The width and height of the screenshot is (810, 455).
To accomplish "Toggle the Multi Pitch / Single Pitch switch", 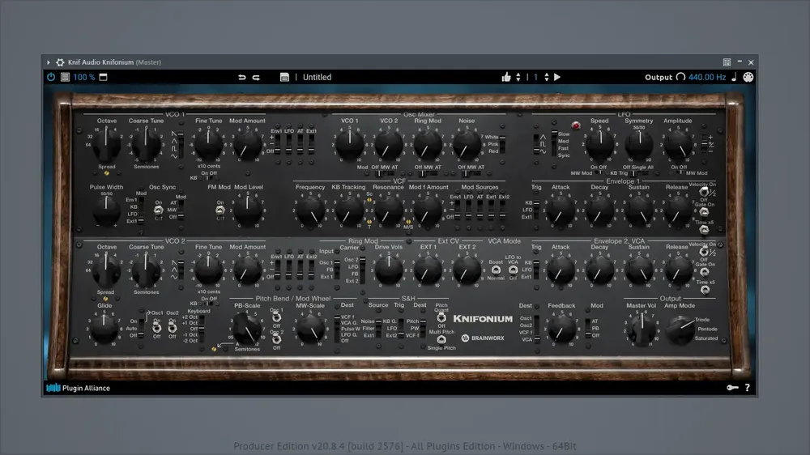I will point(441,339).
